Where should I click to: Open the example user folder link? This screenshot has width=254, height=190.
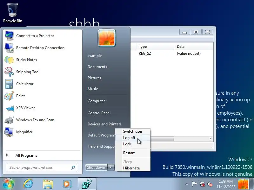tap(95, 56)
